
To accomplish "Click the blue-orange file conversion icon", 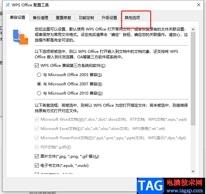I will click(x=20, y=37).
